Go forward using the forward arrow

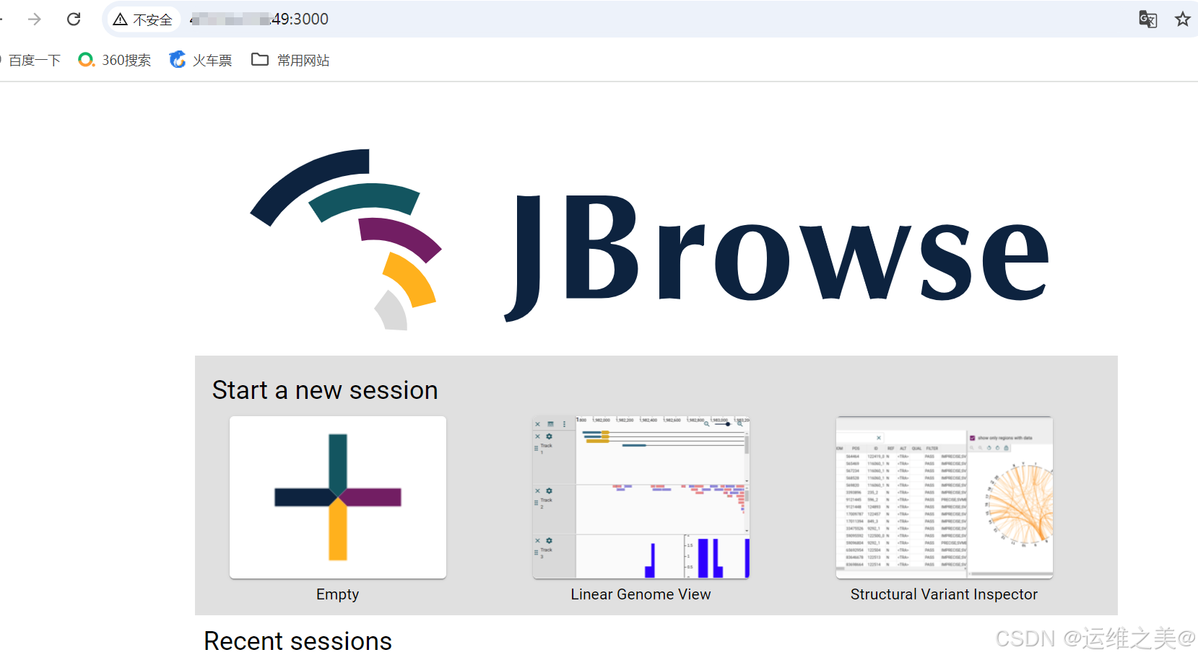35,19
